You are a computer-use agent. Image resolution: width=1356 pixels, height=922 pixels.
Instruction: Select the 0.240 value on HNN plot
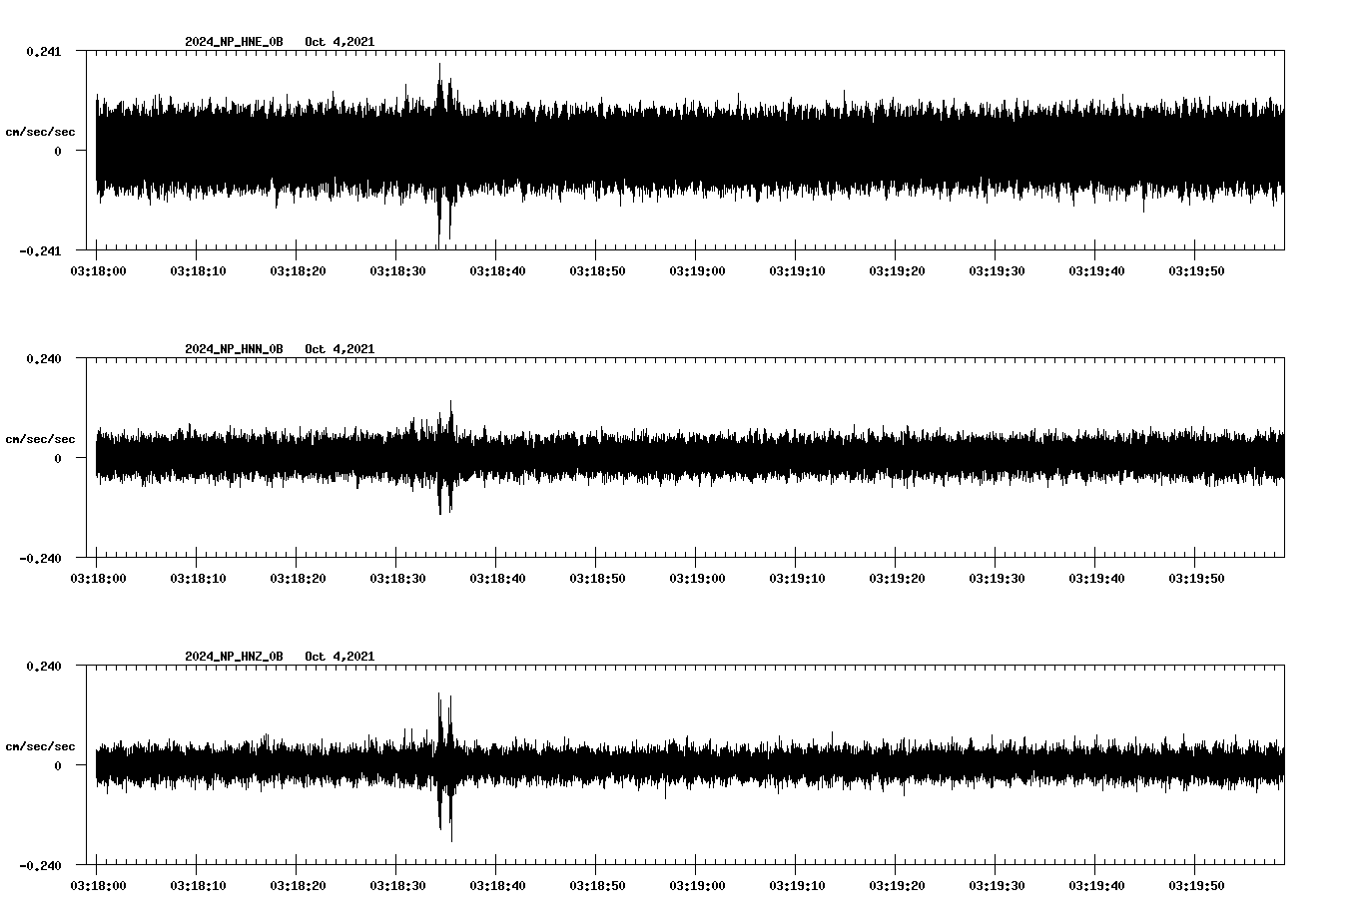click(x=43, y=359)
